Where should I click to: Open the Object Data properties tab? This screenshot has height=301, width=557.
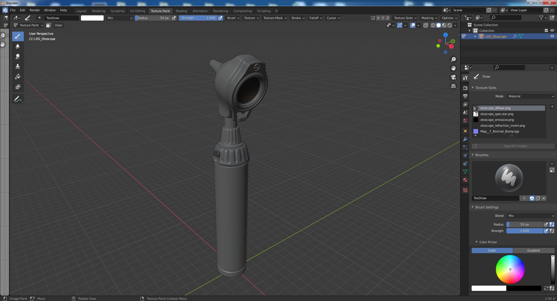(465, 172)
